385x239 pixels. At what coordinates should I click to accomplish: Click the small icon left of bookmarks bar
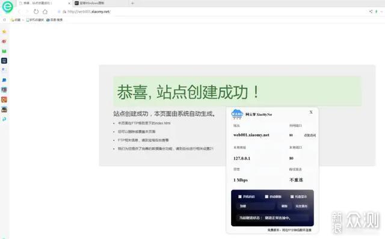pos(4,20)
